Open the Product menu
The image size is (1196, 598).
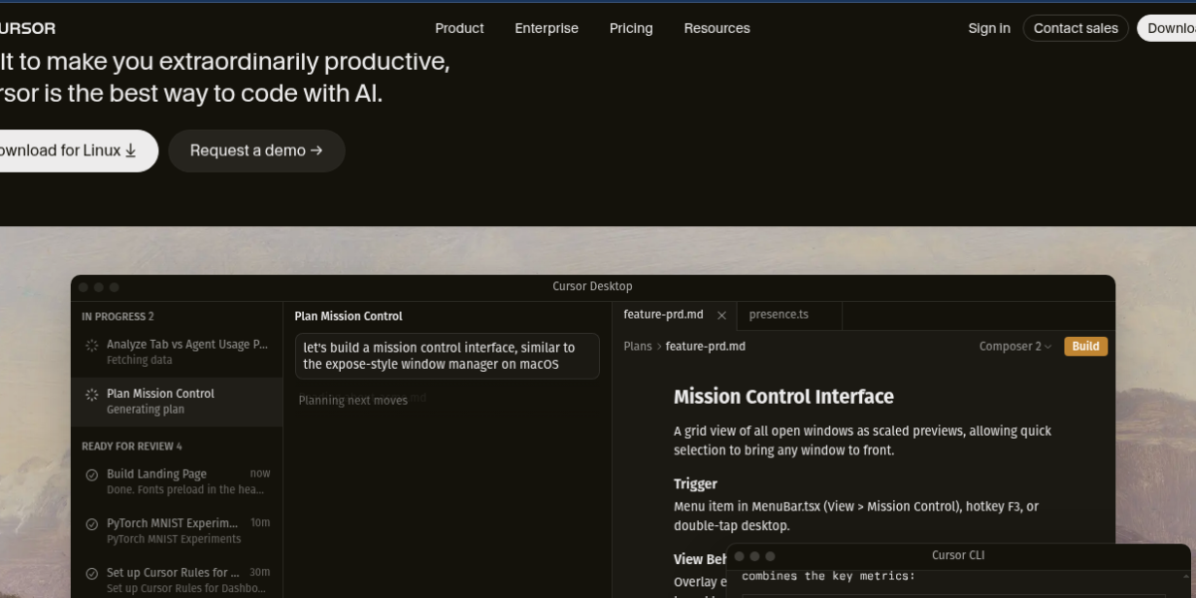459,28
